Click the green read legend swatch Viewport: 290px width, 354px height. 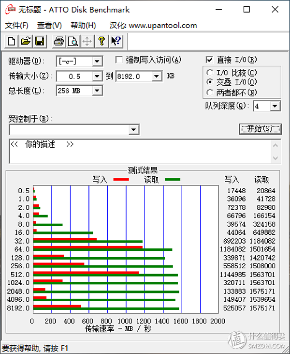[x=173, y=180]
